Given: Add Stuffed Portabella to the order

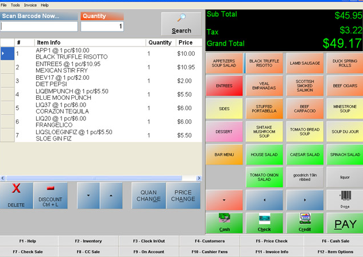Looking at the screenshot, I should point(264,108).
